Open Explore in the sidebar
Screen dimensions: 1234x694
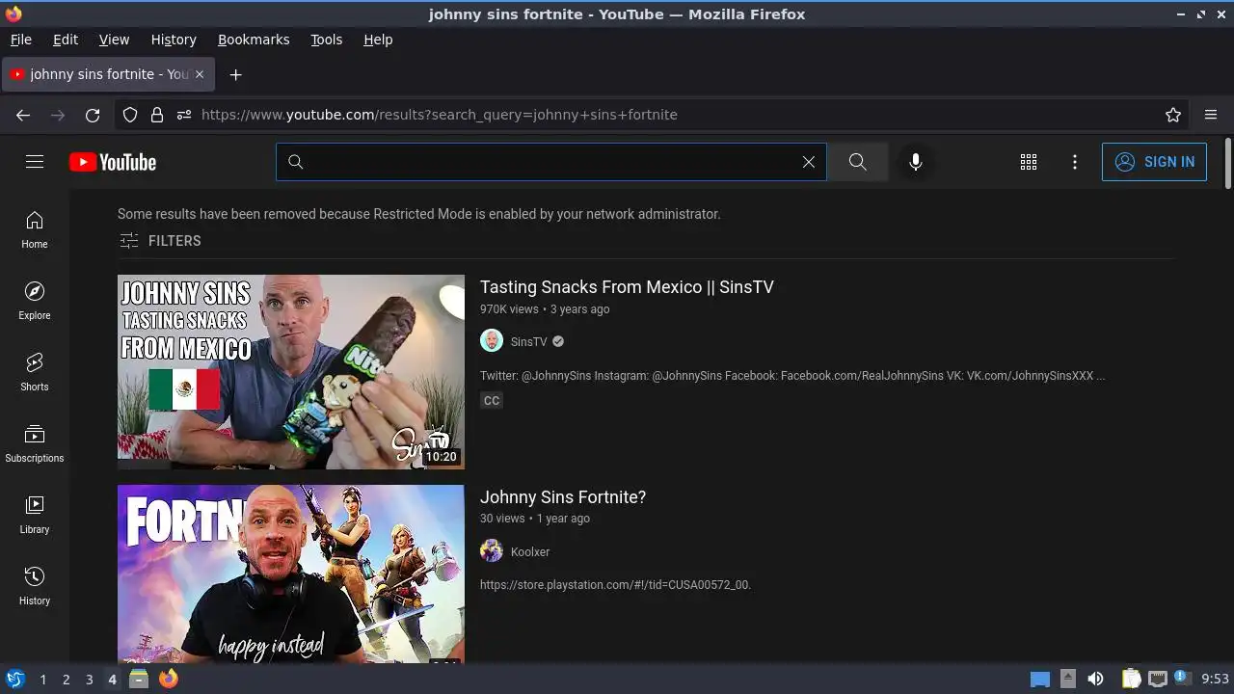tap(35, 301)
